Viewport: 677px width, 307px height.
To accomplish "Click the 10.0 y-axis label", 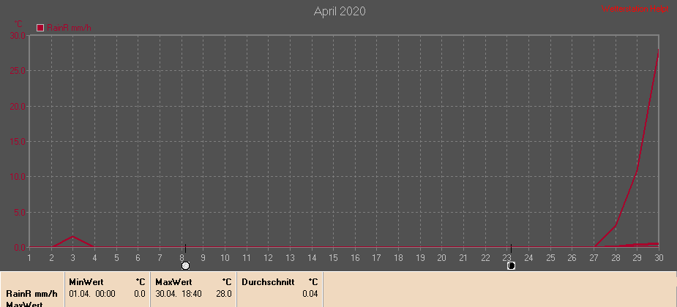I will point(18,177).
